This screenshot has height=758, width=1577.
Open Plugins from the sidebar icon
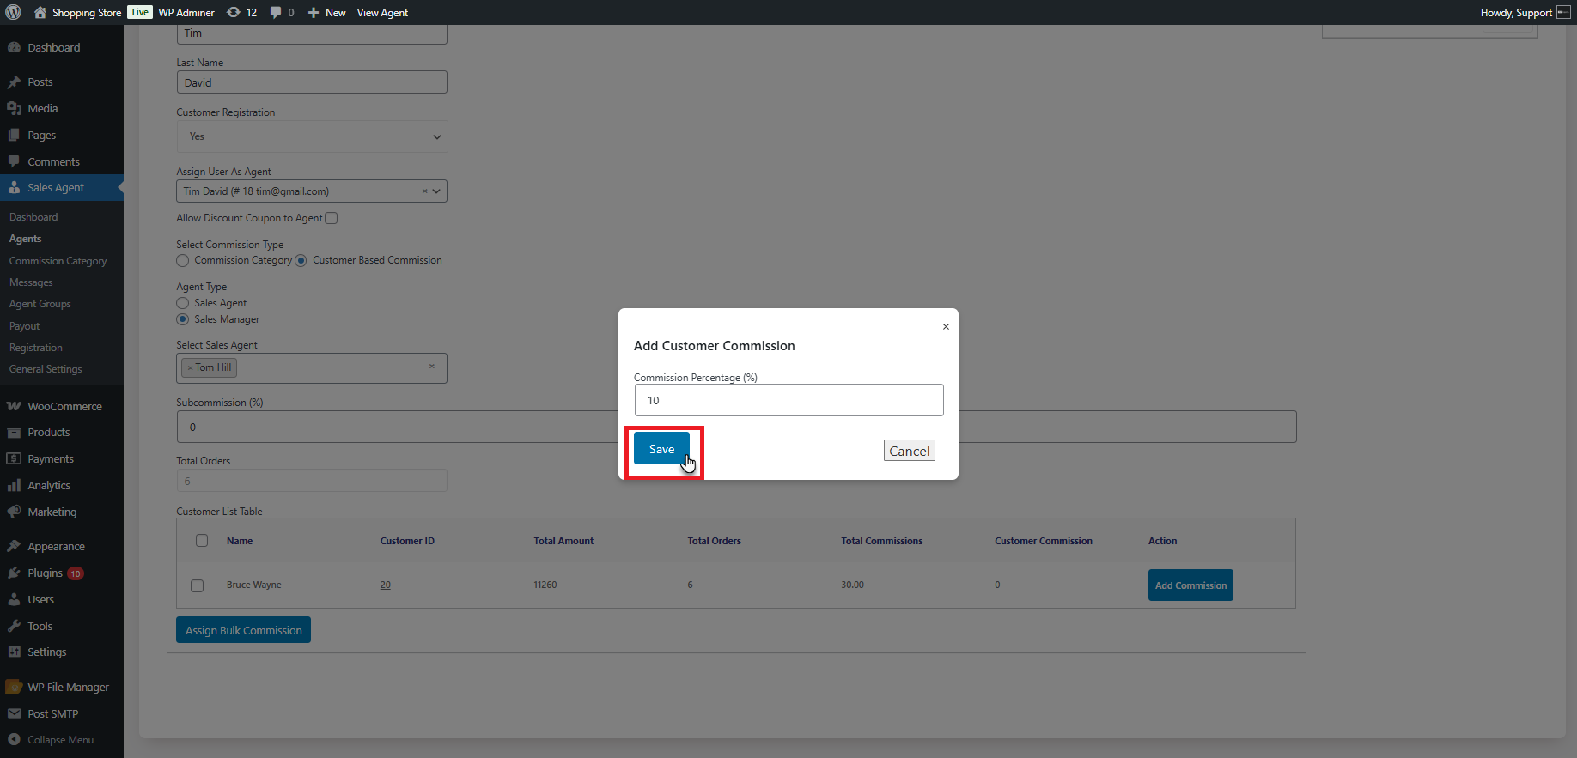click(14, 573)
